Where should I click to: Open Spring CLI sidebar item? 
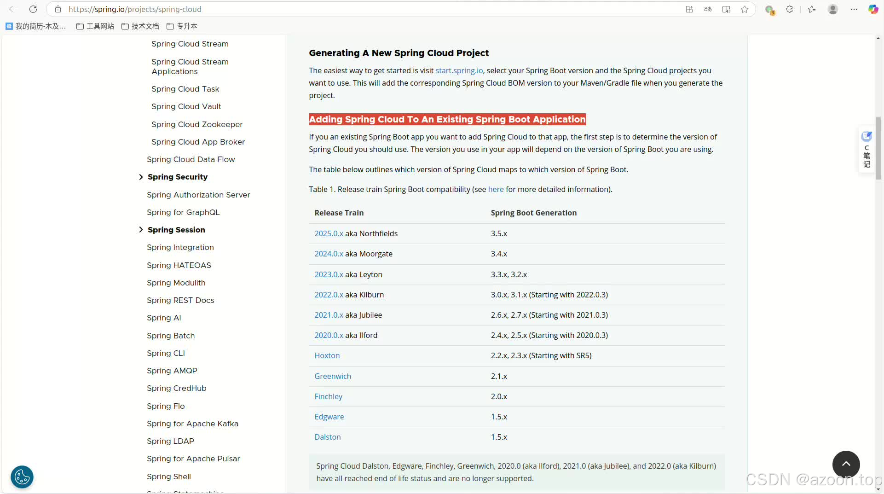click(x=166, y=353)
